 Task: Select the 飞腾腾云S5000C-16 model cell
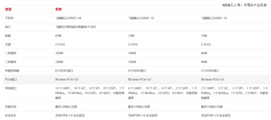pyautogui.click(x=214, y=18)
